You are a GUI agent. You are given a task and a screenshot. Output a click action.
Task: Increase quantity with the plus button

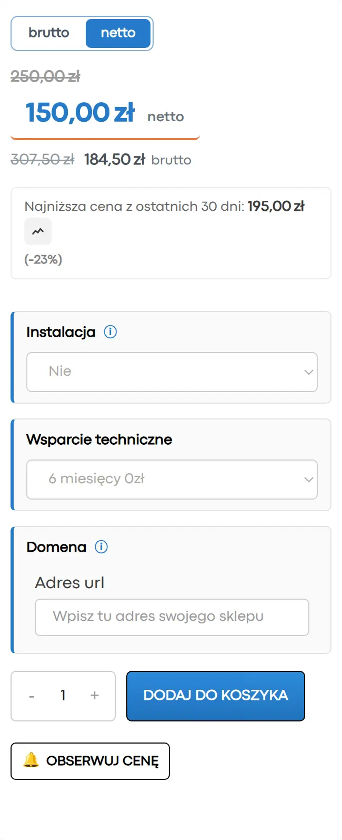(95, 696)
